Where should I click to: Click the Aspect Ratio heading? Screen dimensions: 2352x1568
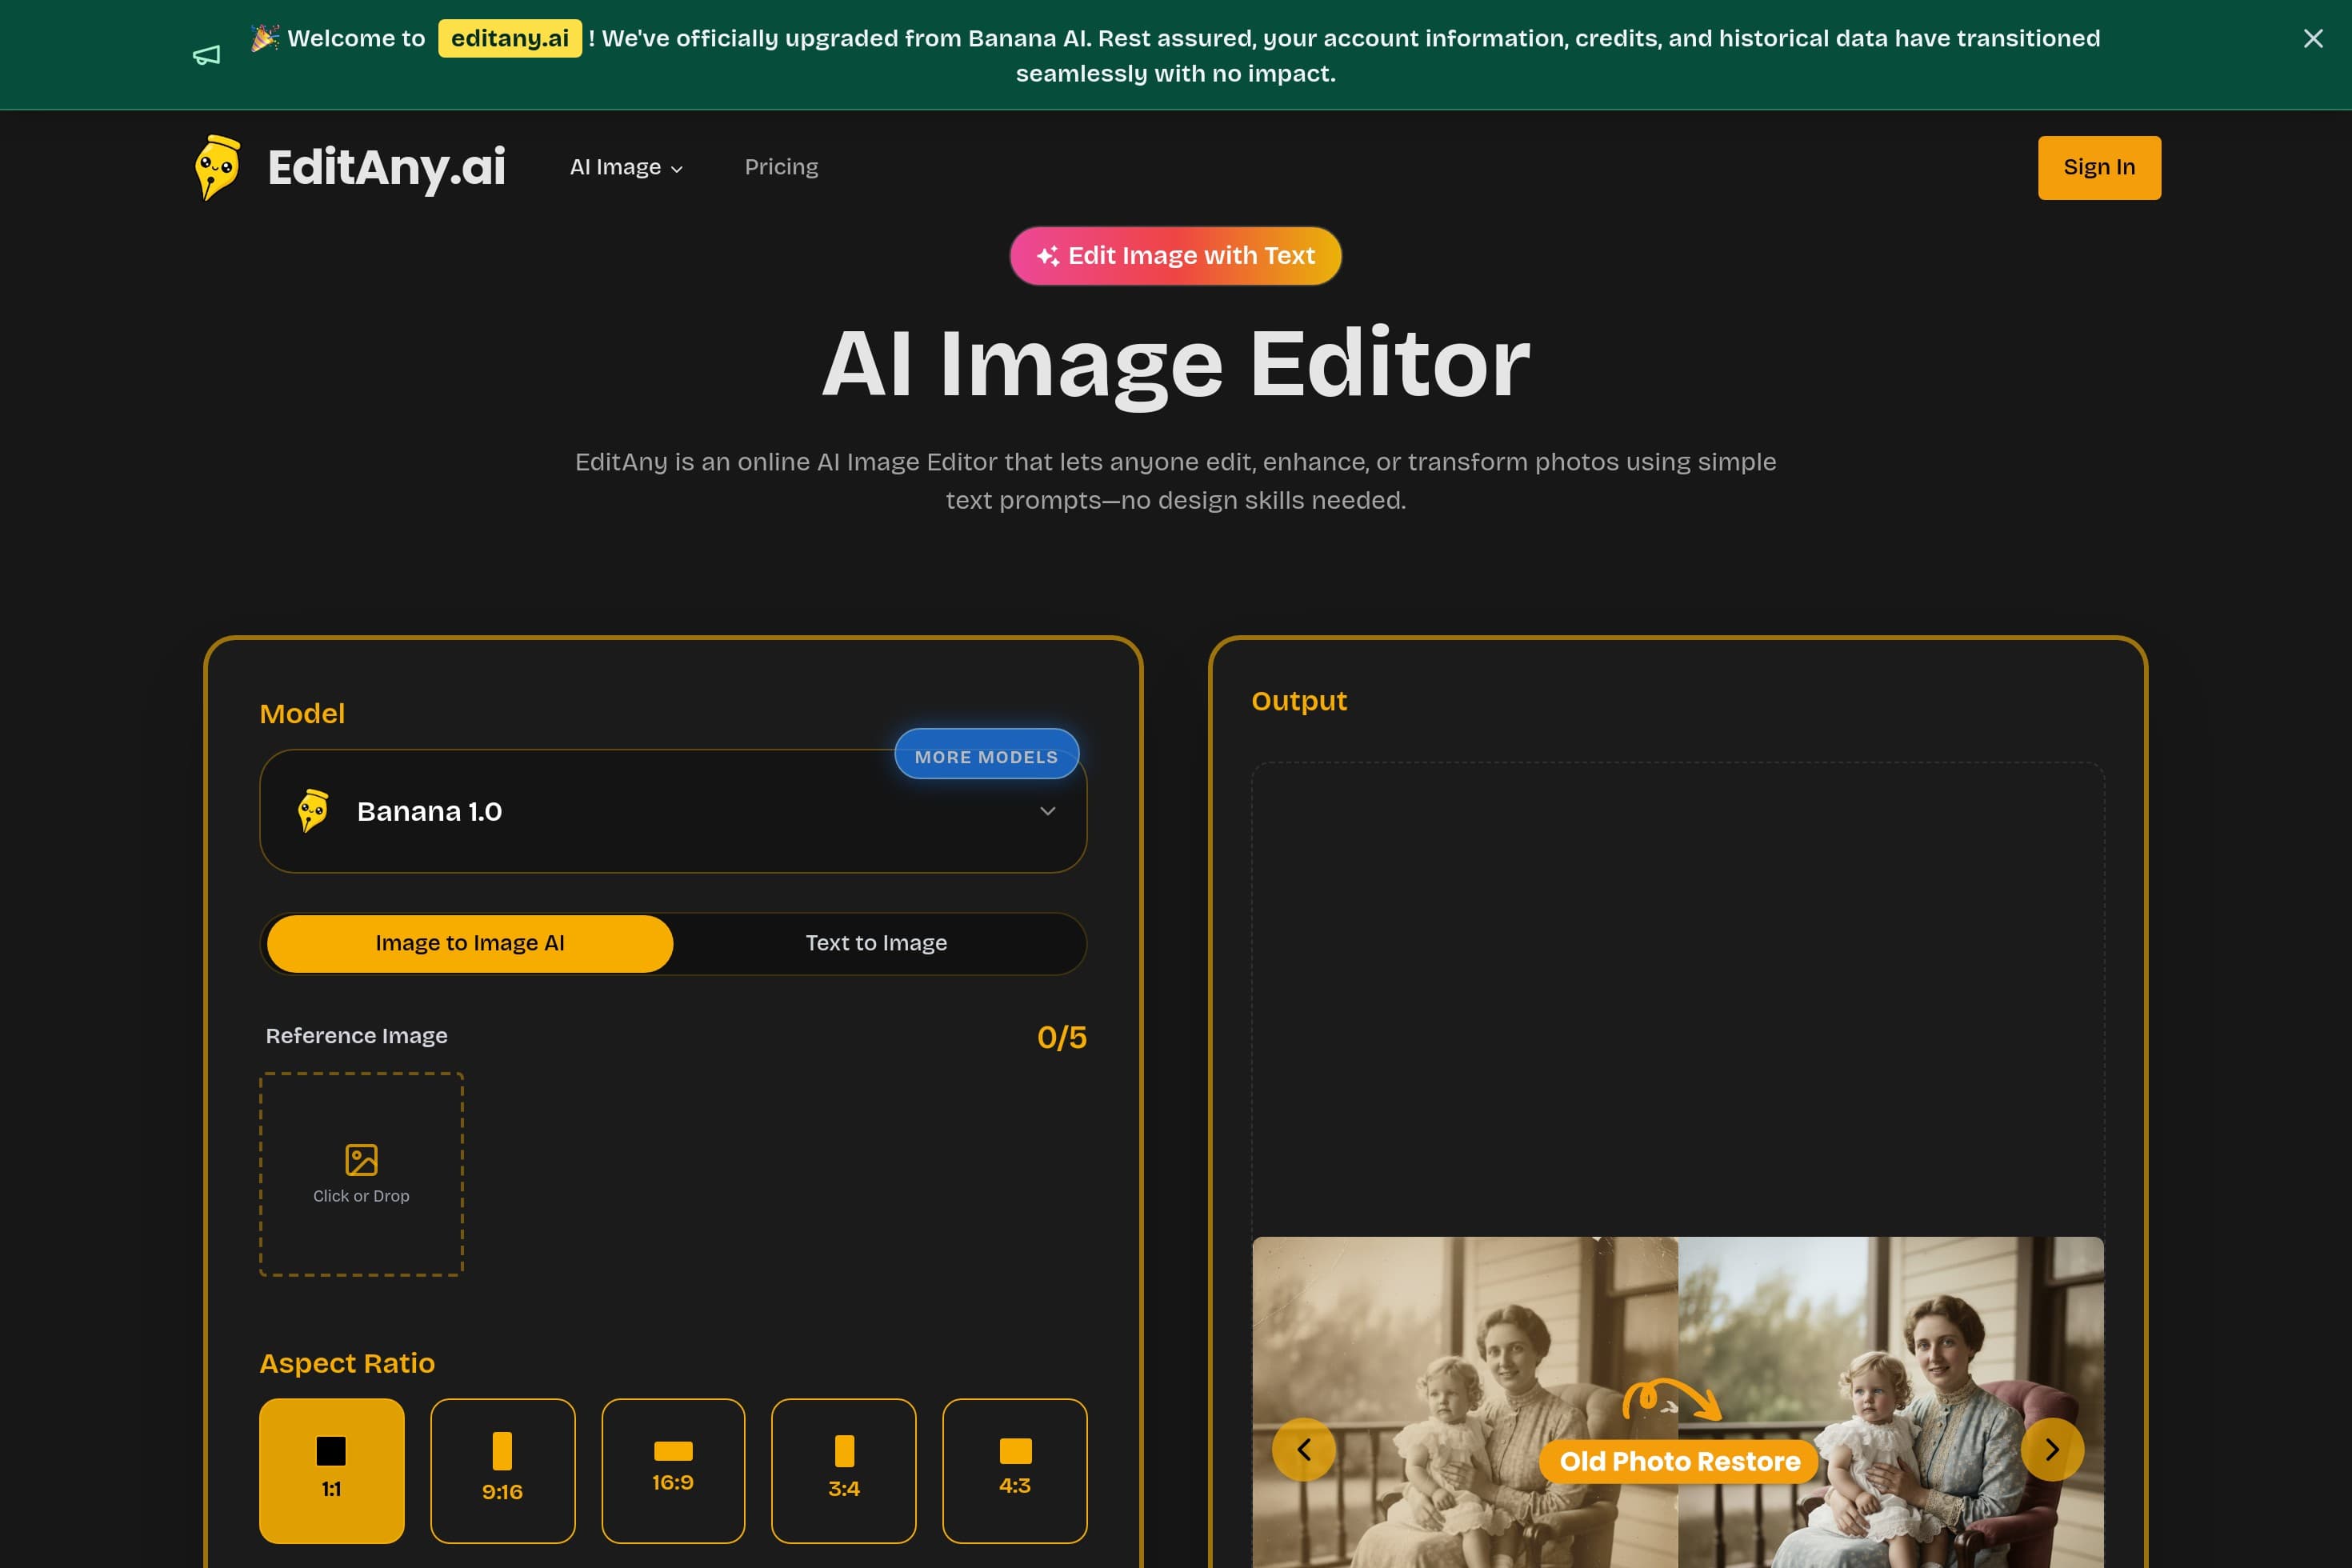347,1363
